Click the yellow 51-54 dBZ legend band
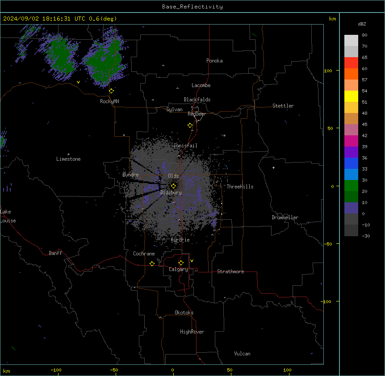 [x=351, y=96]
